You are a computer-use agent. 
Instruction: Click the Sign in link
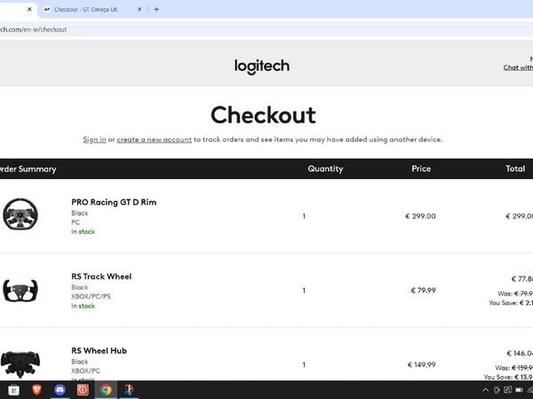94,139
